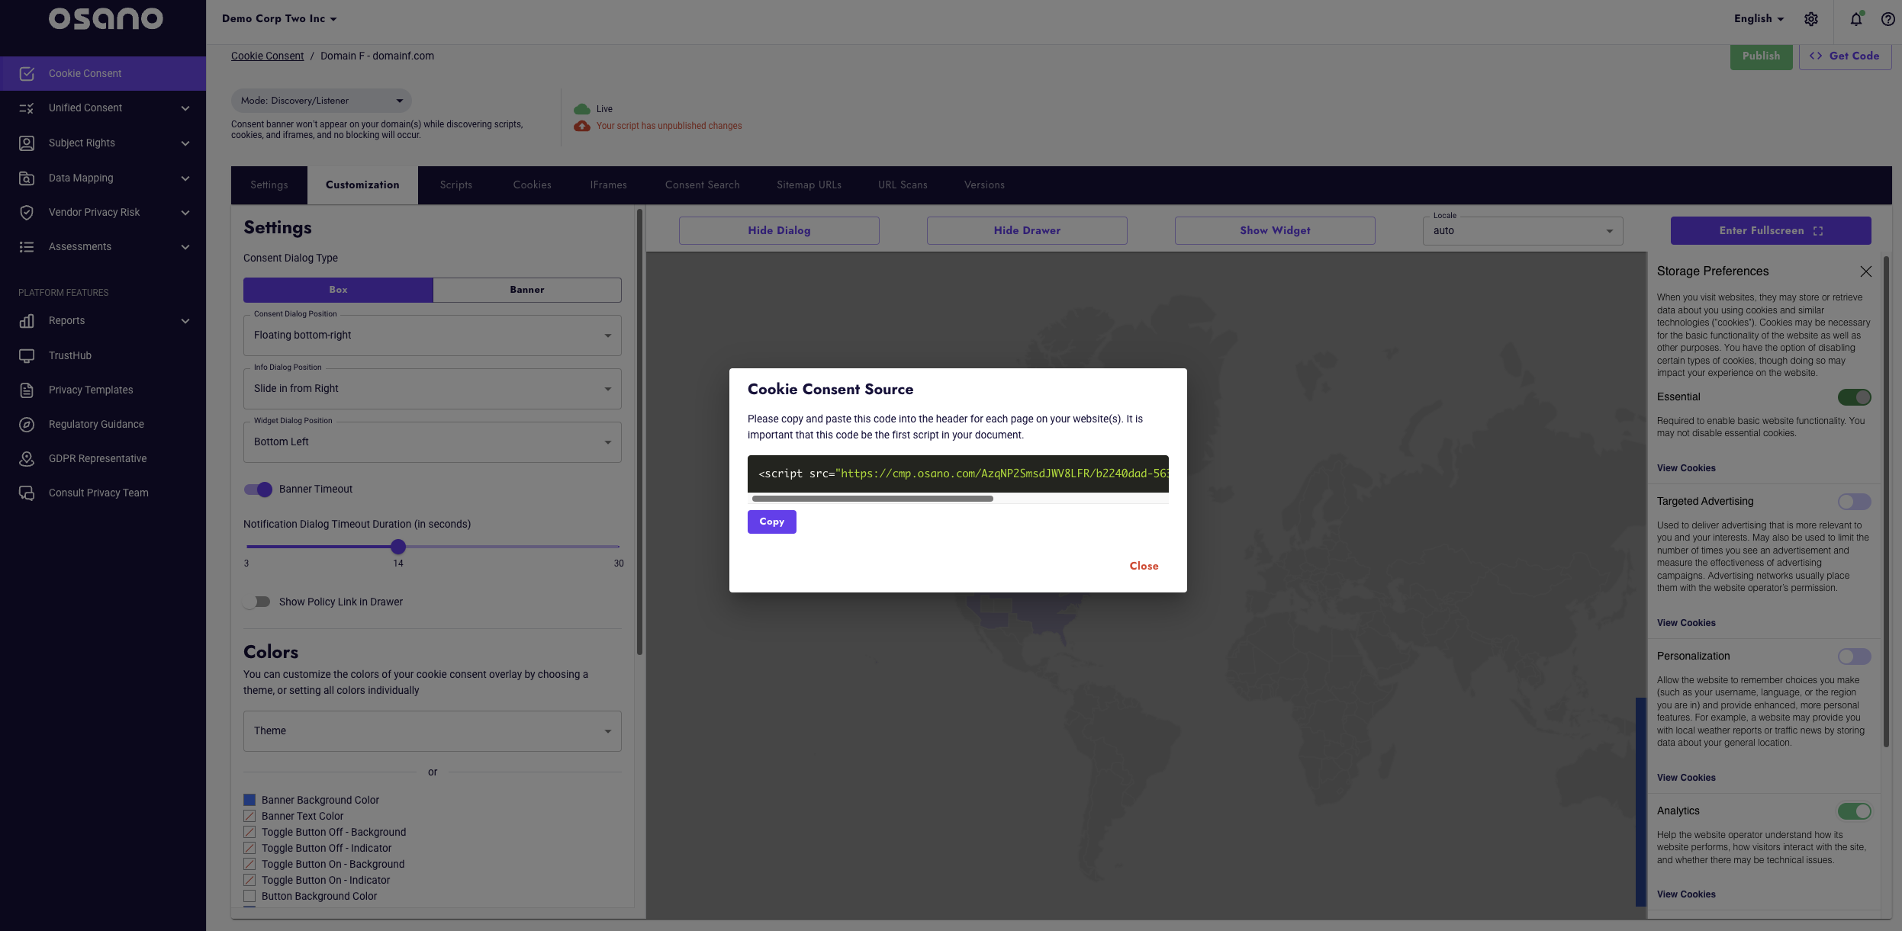The height and width of the screenshot is (931, 1902).
Task: Expand the Mode Discovery/Listener dropdown
Action: [321, 101]
